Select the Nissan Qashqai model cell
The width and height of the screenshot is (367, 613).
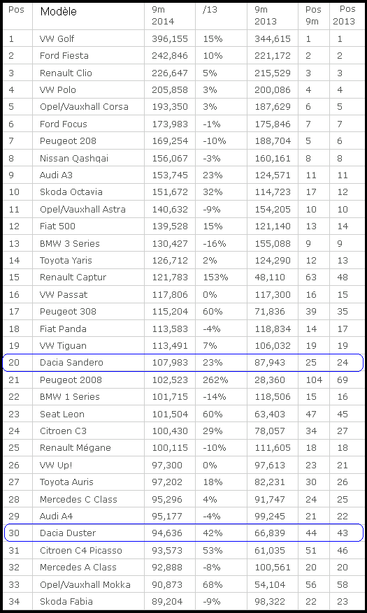[x=88, y=159]
